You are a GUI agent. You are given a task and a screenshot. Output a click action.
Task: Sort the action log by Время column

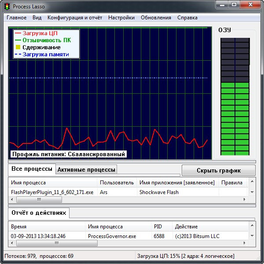click(18, 227)
